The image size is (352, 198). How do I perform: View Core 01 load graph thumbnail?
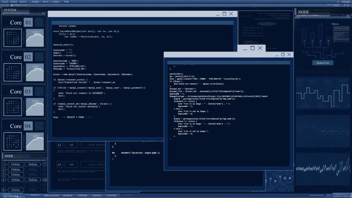coord(35,38)
